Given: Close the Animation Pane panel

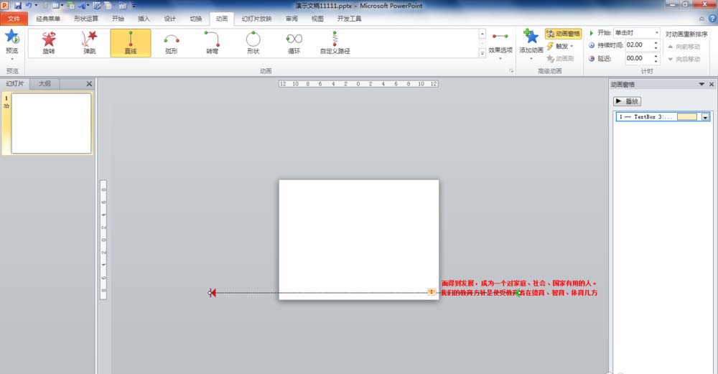Looking at the screenshot, I should point(712,84).
